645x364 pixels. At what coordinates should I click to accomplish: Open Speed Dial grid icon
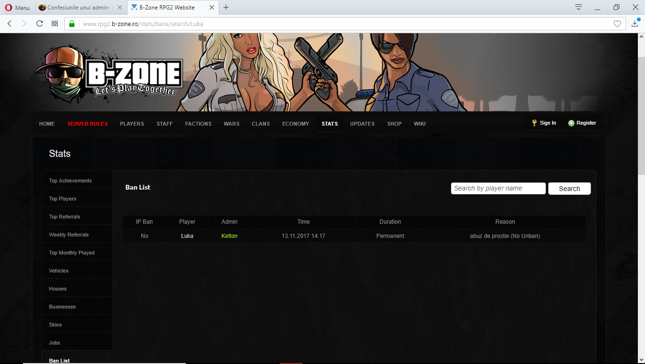click(55, 23)
